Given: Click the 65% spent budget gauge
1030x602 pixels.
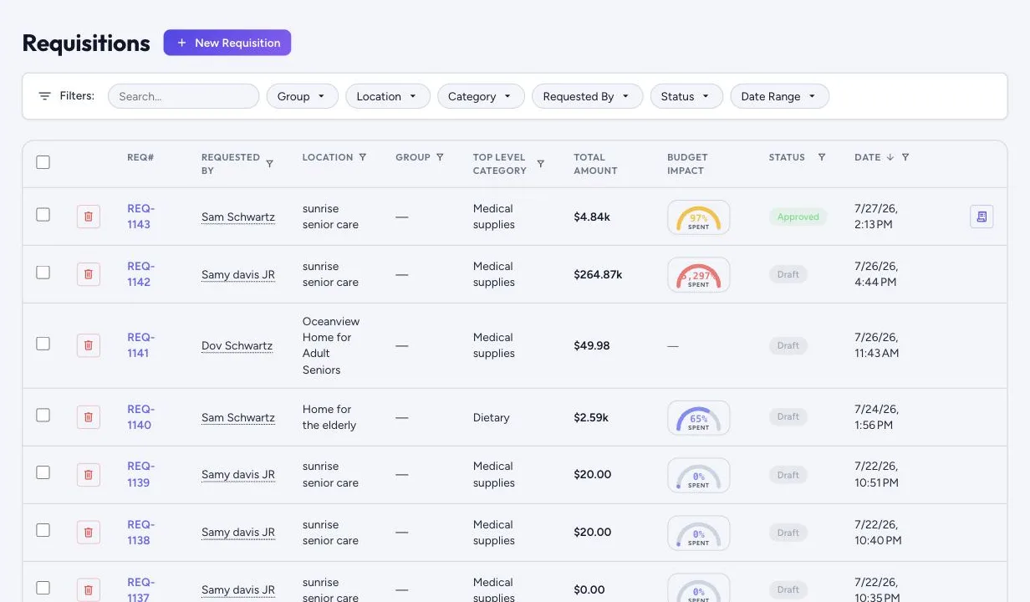Looking at the screenshot, I should [699, 418].
